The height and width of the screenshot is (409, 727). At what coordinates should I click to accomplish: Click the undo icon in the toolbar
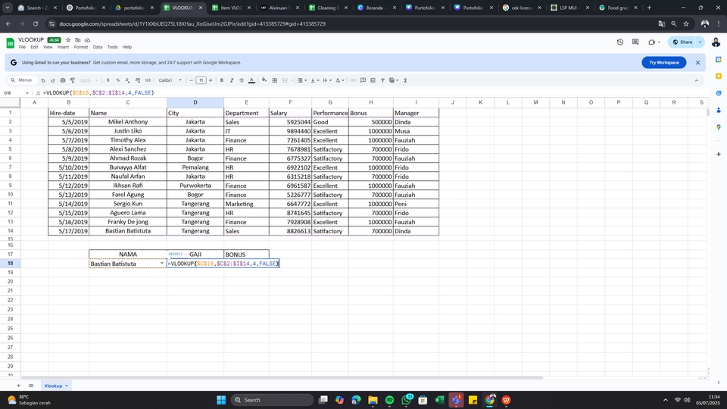43,80
